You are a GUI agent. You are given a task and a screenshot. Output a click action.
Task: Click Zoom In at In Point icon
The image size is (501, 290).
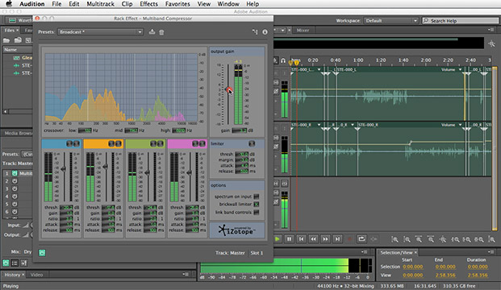point(455,239)
